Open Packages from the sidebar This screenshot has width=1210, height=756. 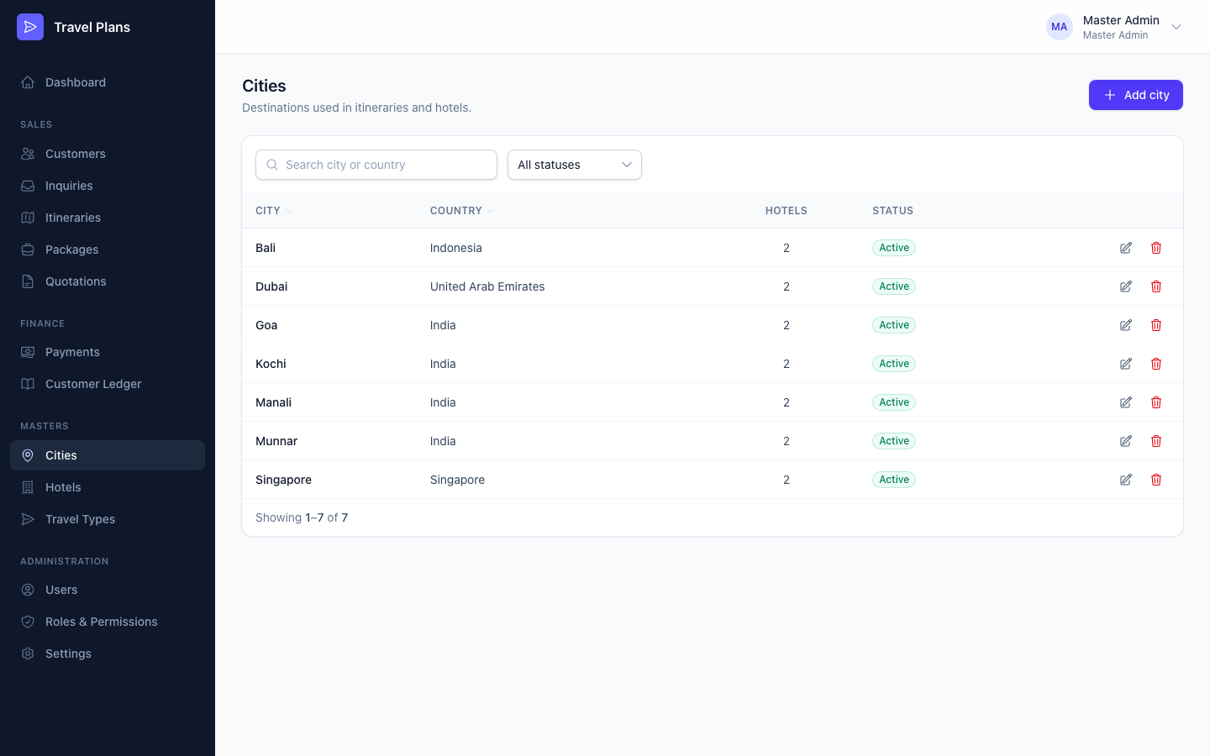[108, 249]
